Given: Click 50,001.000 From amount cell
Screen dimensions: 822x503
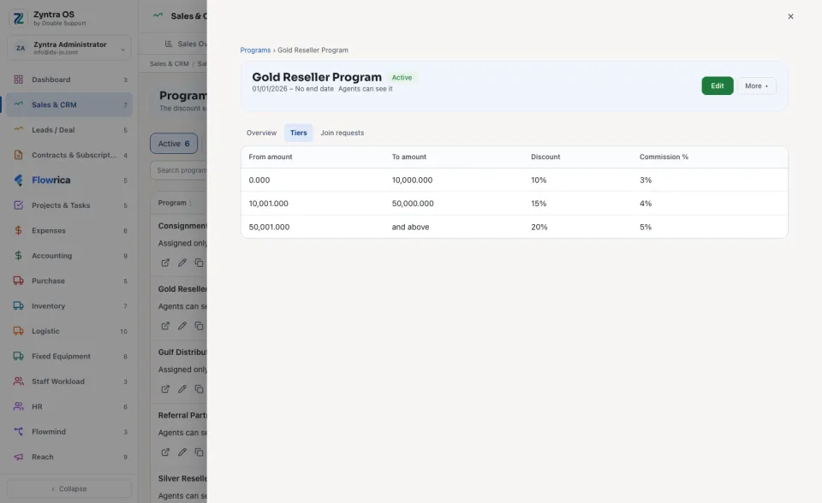Looking at the screenshot, I should coord(269,227).
